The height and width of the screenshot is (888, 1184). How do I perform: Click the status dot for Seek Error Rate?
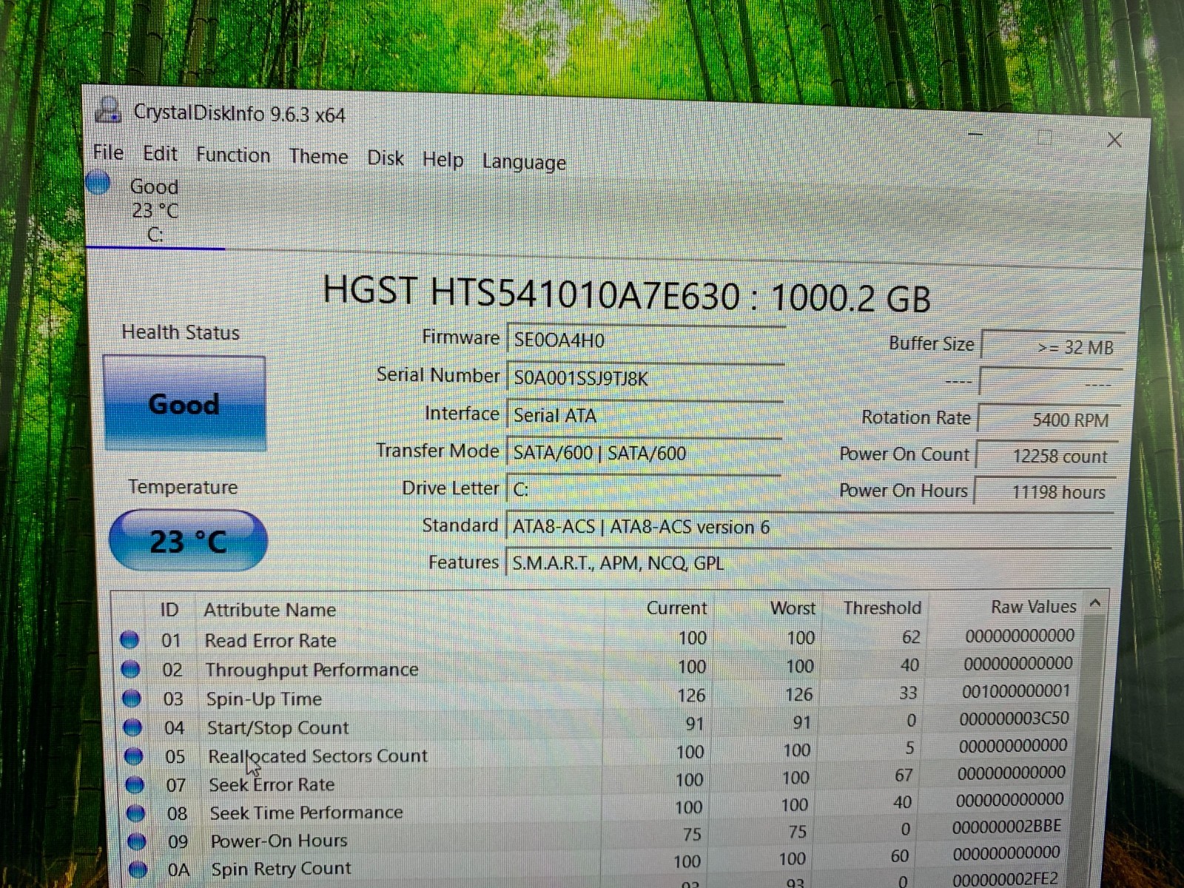135,784
